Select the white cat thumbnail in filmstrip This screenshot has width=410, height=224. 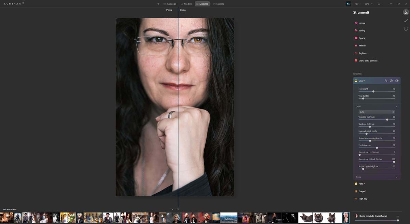coord(305,218)
